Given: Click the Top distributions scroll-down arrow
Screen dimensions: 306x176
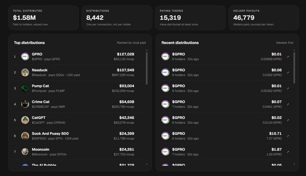Looking at the screenshot, I should (x=146, y=164).
